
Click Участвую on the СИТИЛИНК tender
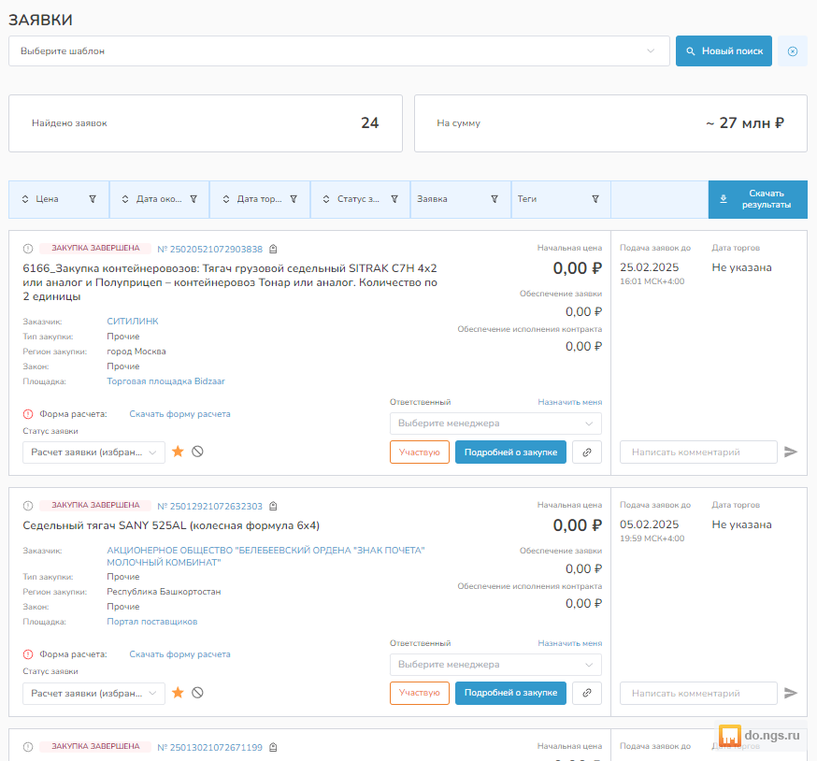pyautogui.click(x=420, y=452)
